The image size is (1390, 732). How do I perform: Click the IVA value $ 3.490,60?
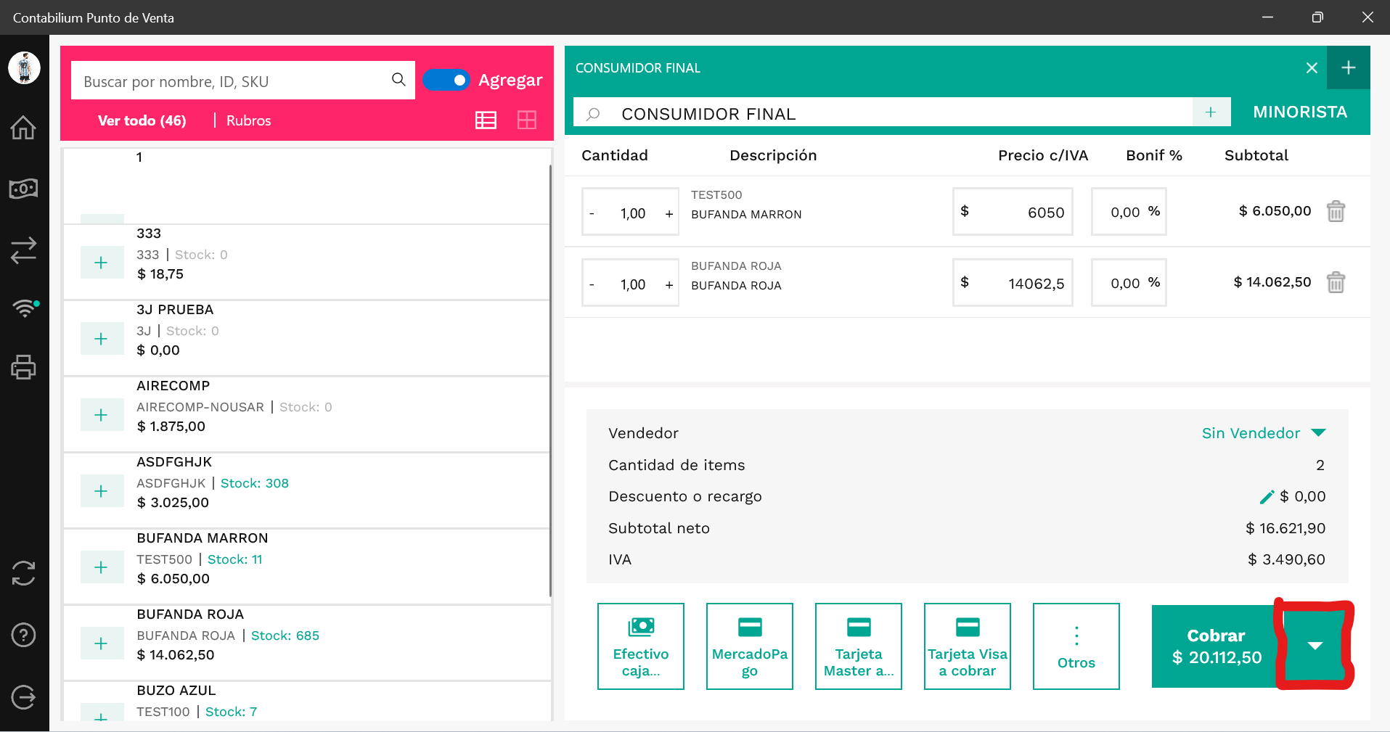[x=1286, y=559]
